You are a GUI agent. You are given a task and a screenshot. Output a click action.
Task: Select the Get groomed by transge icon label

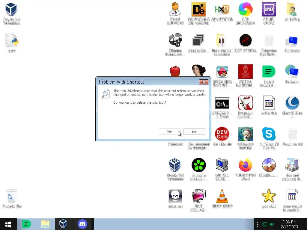click(198, 146)
